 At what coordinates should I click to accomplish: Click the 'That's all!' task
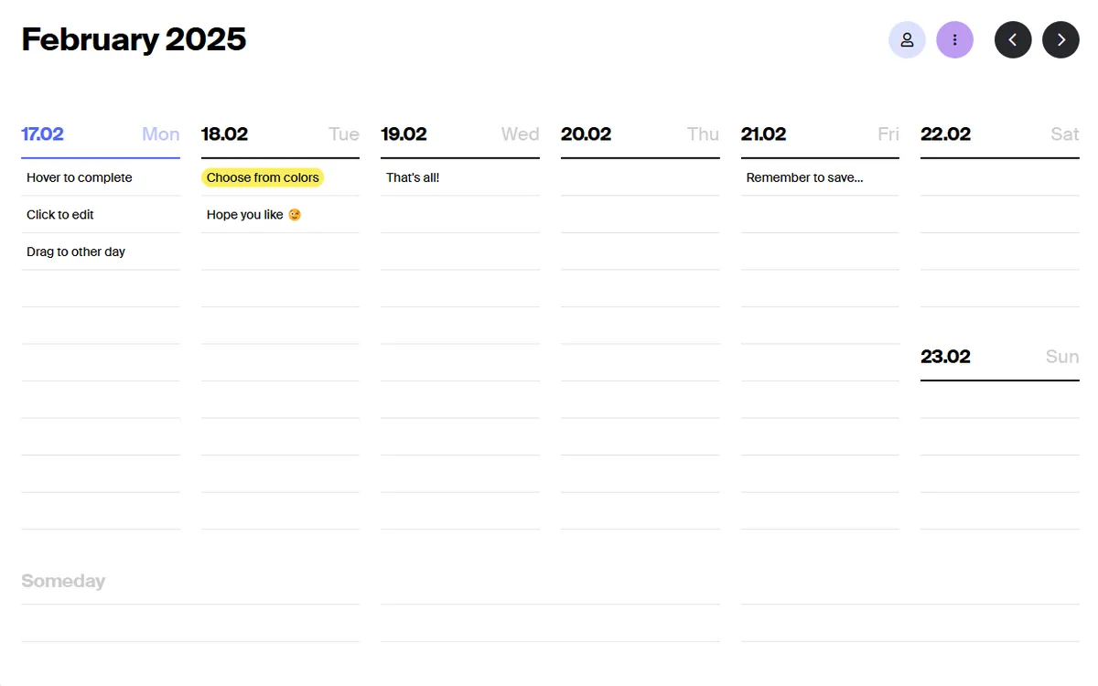tap(413, 177)
